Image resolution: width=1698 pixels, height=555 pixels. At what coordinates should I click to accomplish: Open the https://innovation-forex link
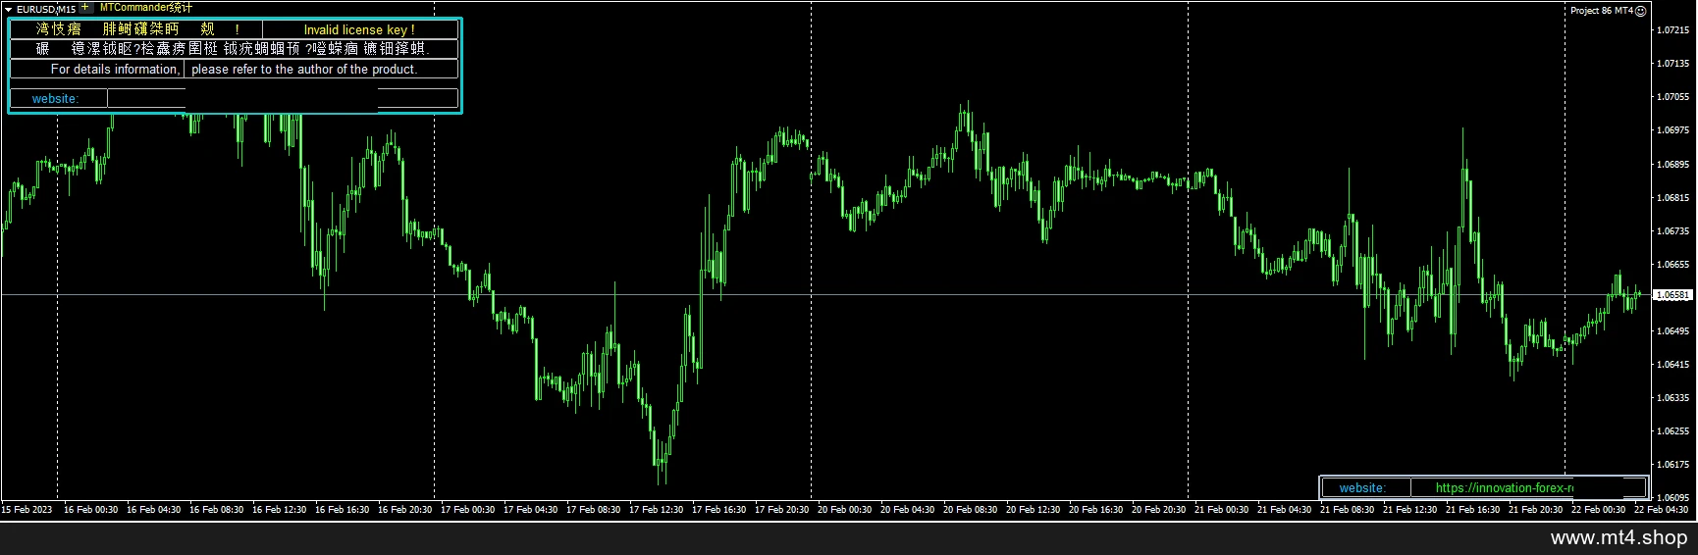(1504, 488)
